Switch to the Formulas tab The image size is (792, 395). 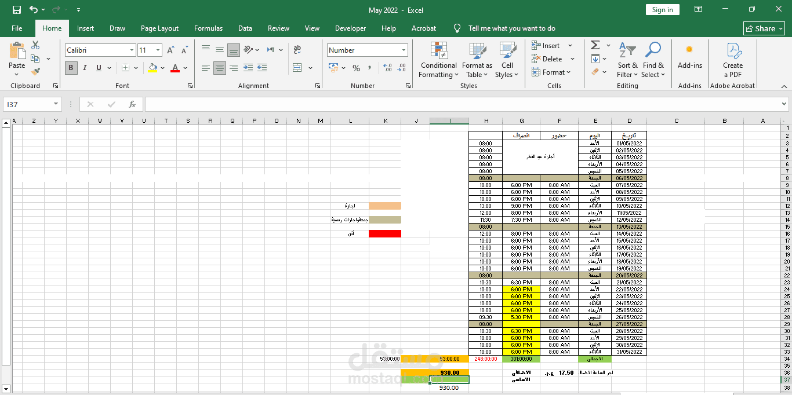tap(208, 28)
